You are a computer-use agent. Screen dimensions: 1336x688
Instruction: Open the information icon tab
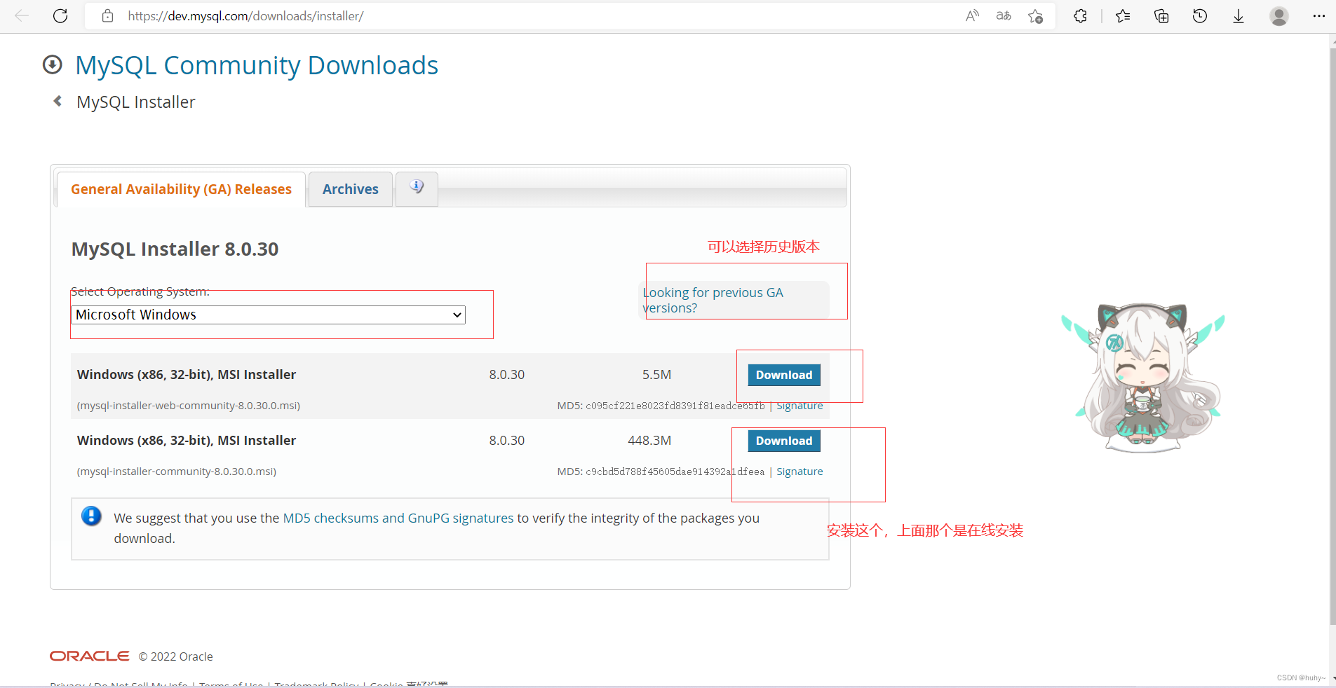click(417, 188)
